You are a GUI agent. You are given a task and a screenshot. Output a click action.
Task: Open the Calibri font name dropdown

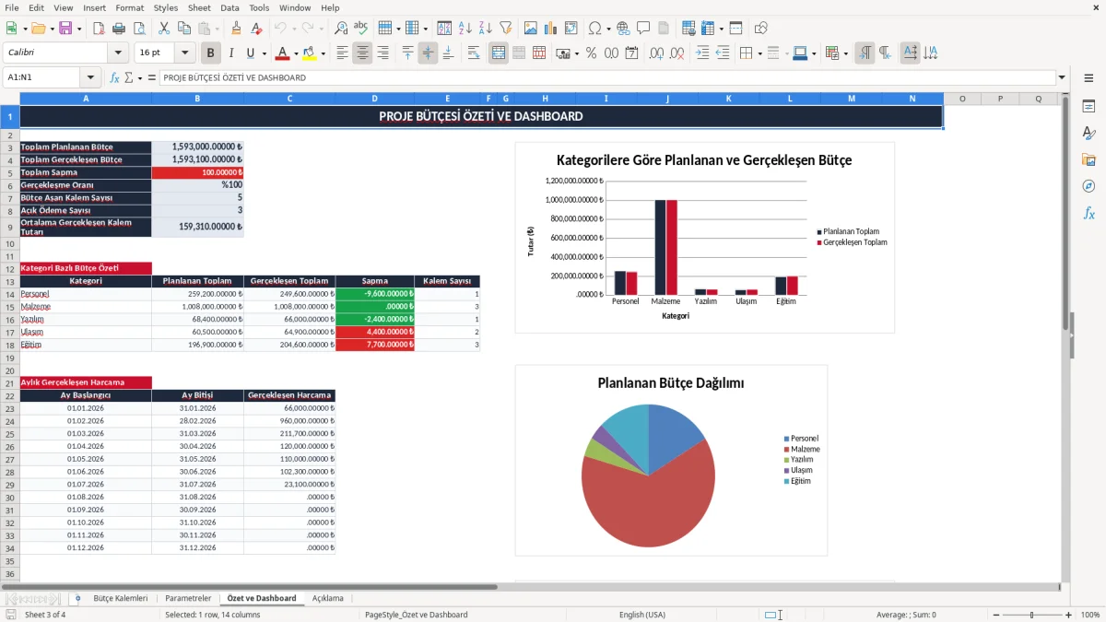point(117,53)
